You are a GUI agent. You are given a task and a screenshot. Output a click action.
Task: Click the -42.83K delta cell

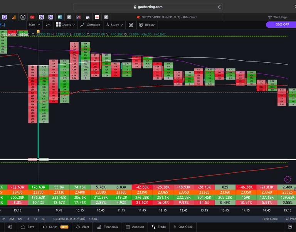pos(142,187)
